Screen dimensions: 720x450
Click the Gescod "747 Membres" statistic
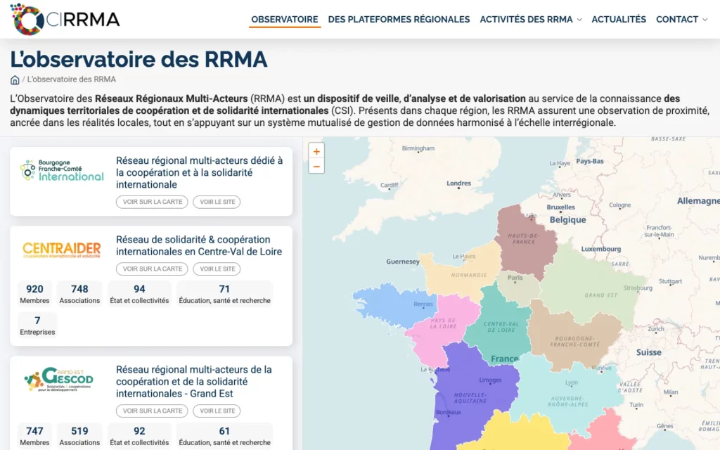(x=34, y=436)
